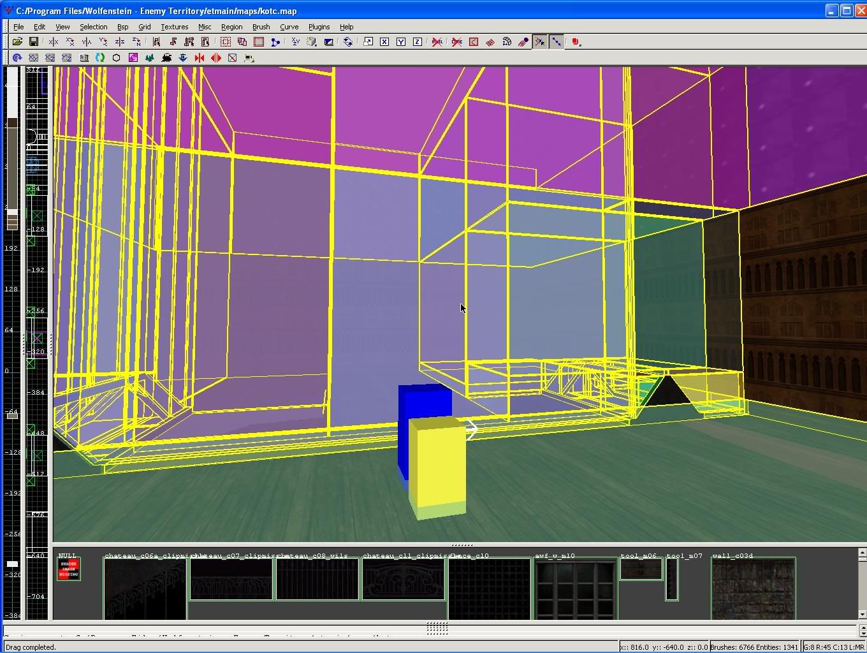The height and width of the screenshot is (653, 867).
Task: Click the Save map floppy icon
Action: coord(34,41)
